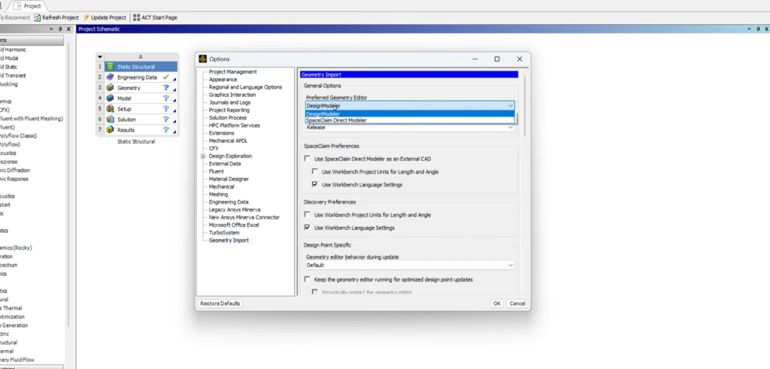Click the Model cell icon
Screen dimensions: 770x369
coord(110,98)
